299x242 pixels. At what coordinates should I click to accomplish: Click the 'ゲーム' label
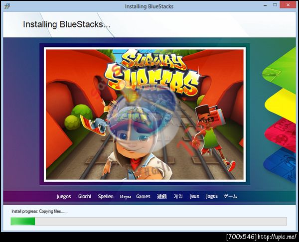tap(231, 196)
